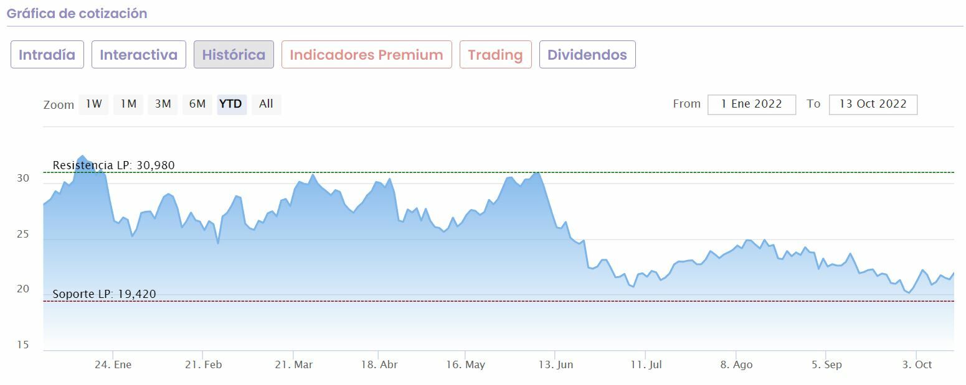Open Indicadores Premium tab
The height and width of the screenshot is (385, 966).
coord(366,55)
